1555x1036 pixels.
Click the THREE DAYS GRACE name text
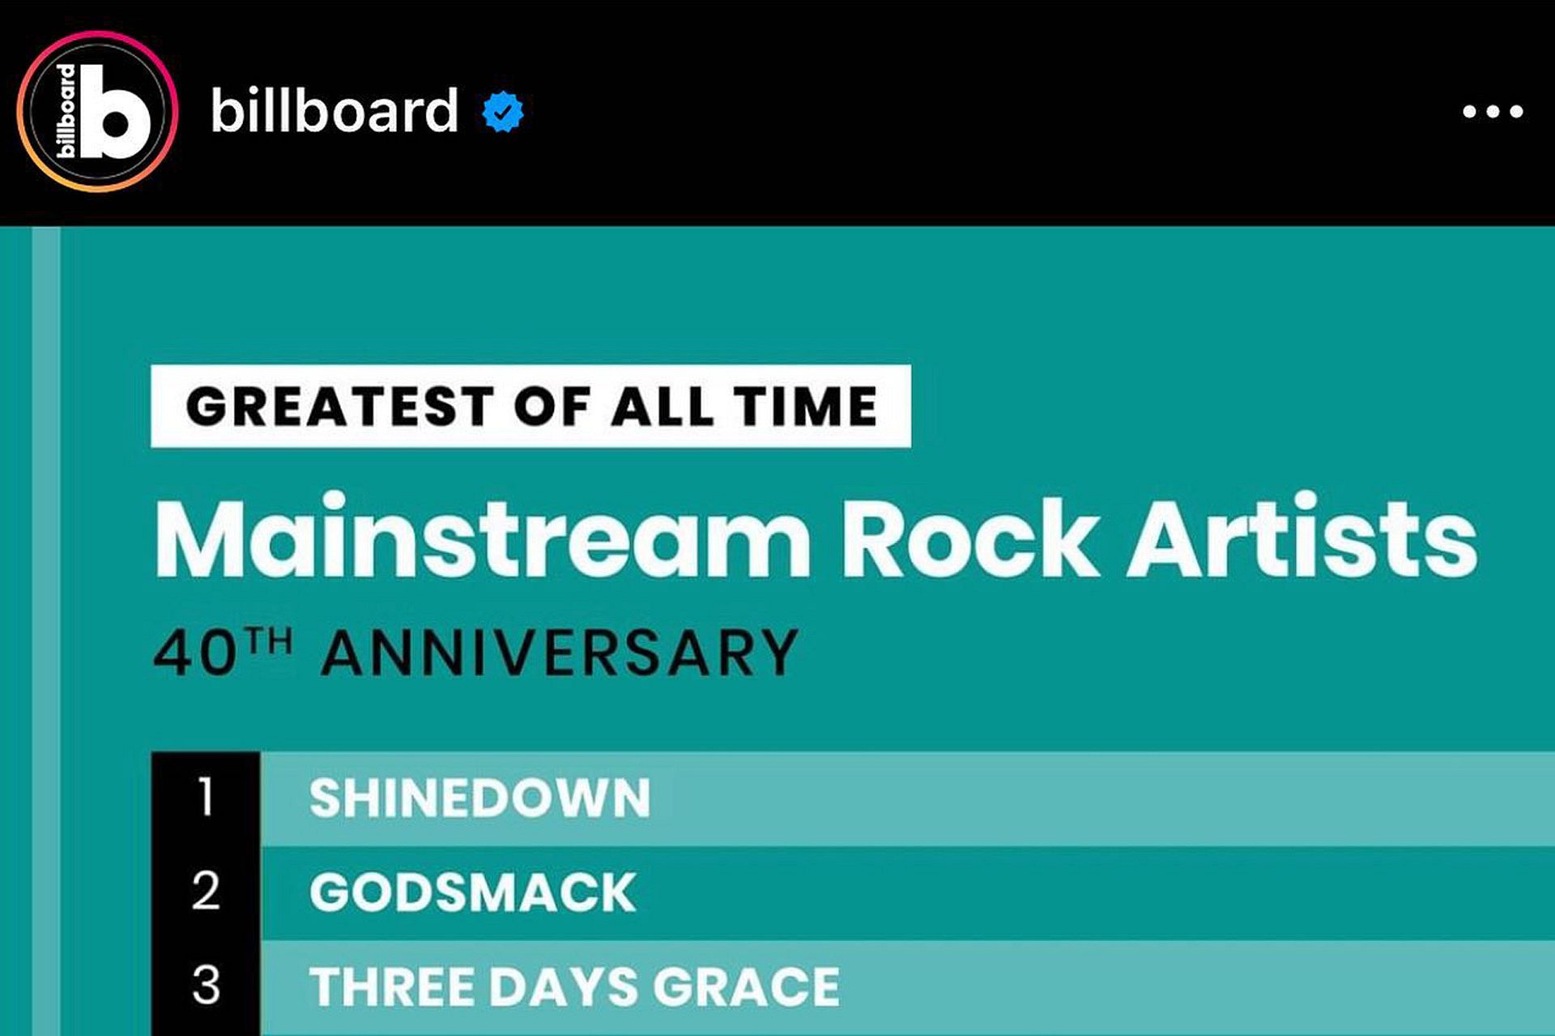[x=574, y=987]
